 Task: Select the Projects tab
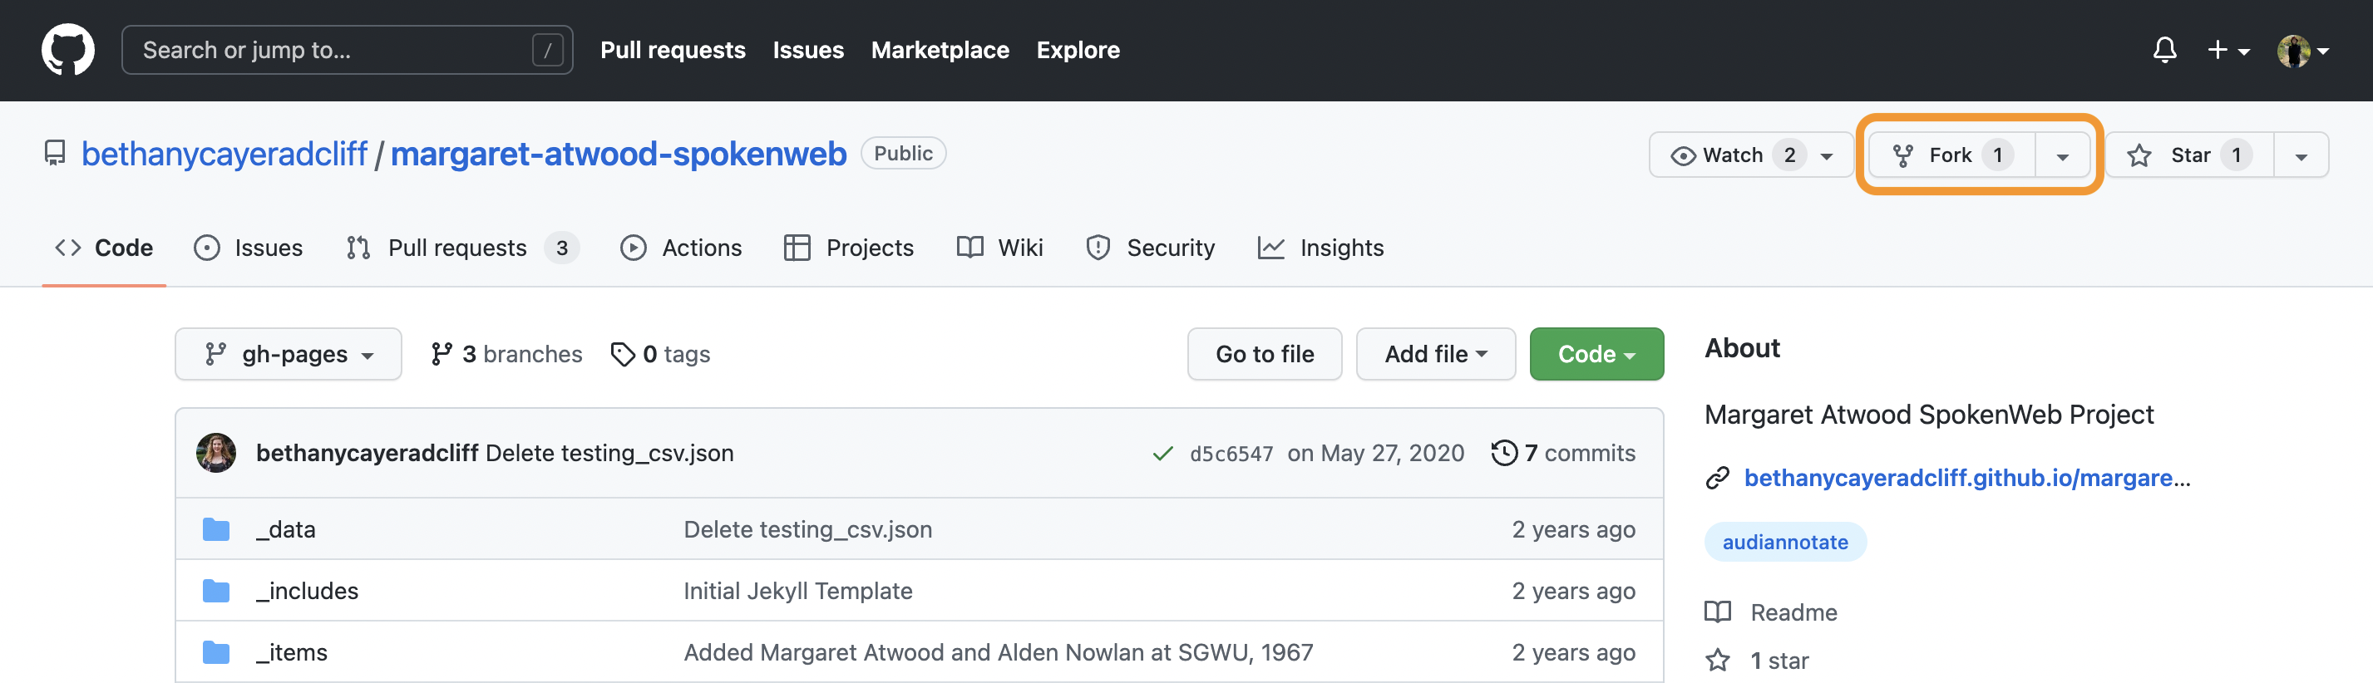pos(848,248)
